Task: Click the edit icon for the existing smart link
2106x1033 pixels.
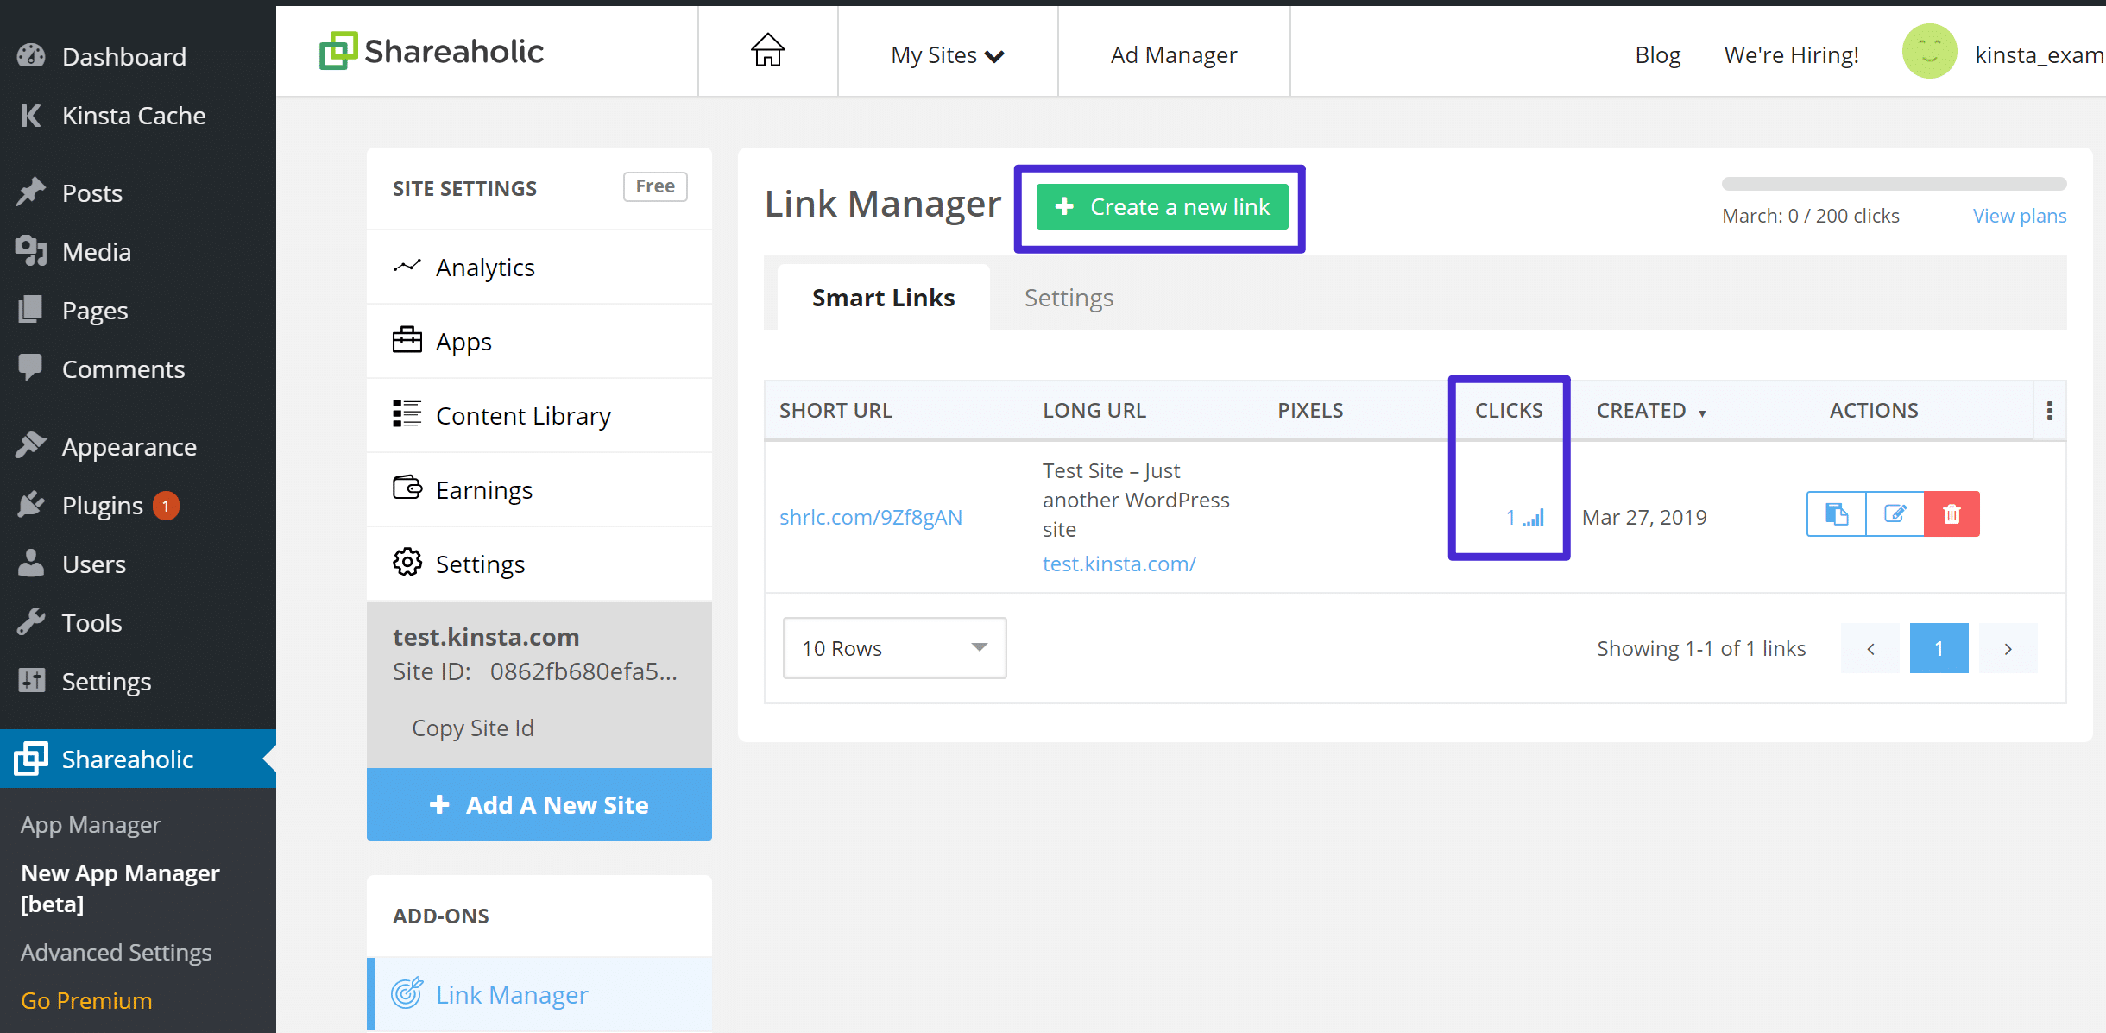Action: pyautogui.click(x=1894, y=514)
